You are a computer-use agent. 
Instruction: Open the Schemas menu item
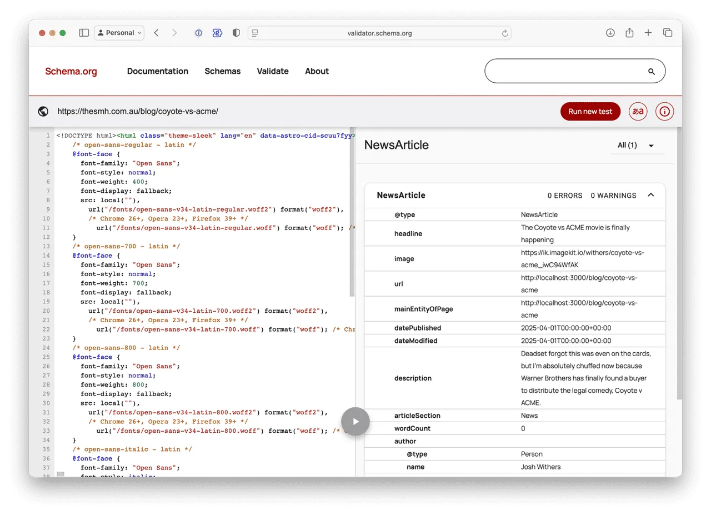(x=223, y=71)
